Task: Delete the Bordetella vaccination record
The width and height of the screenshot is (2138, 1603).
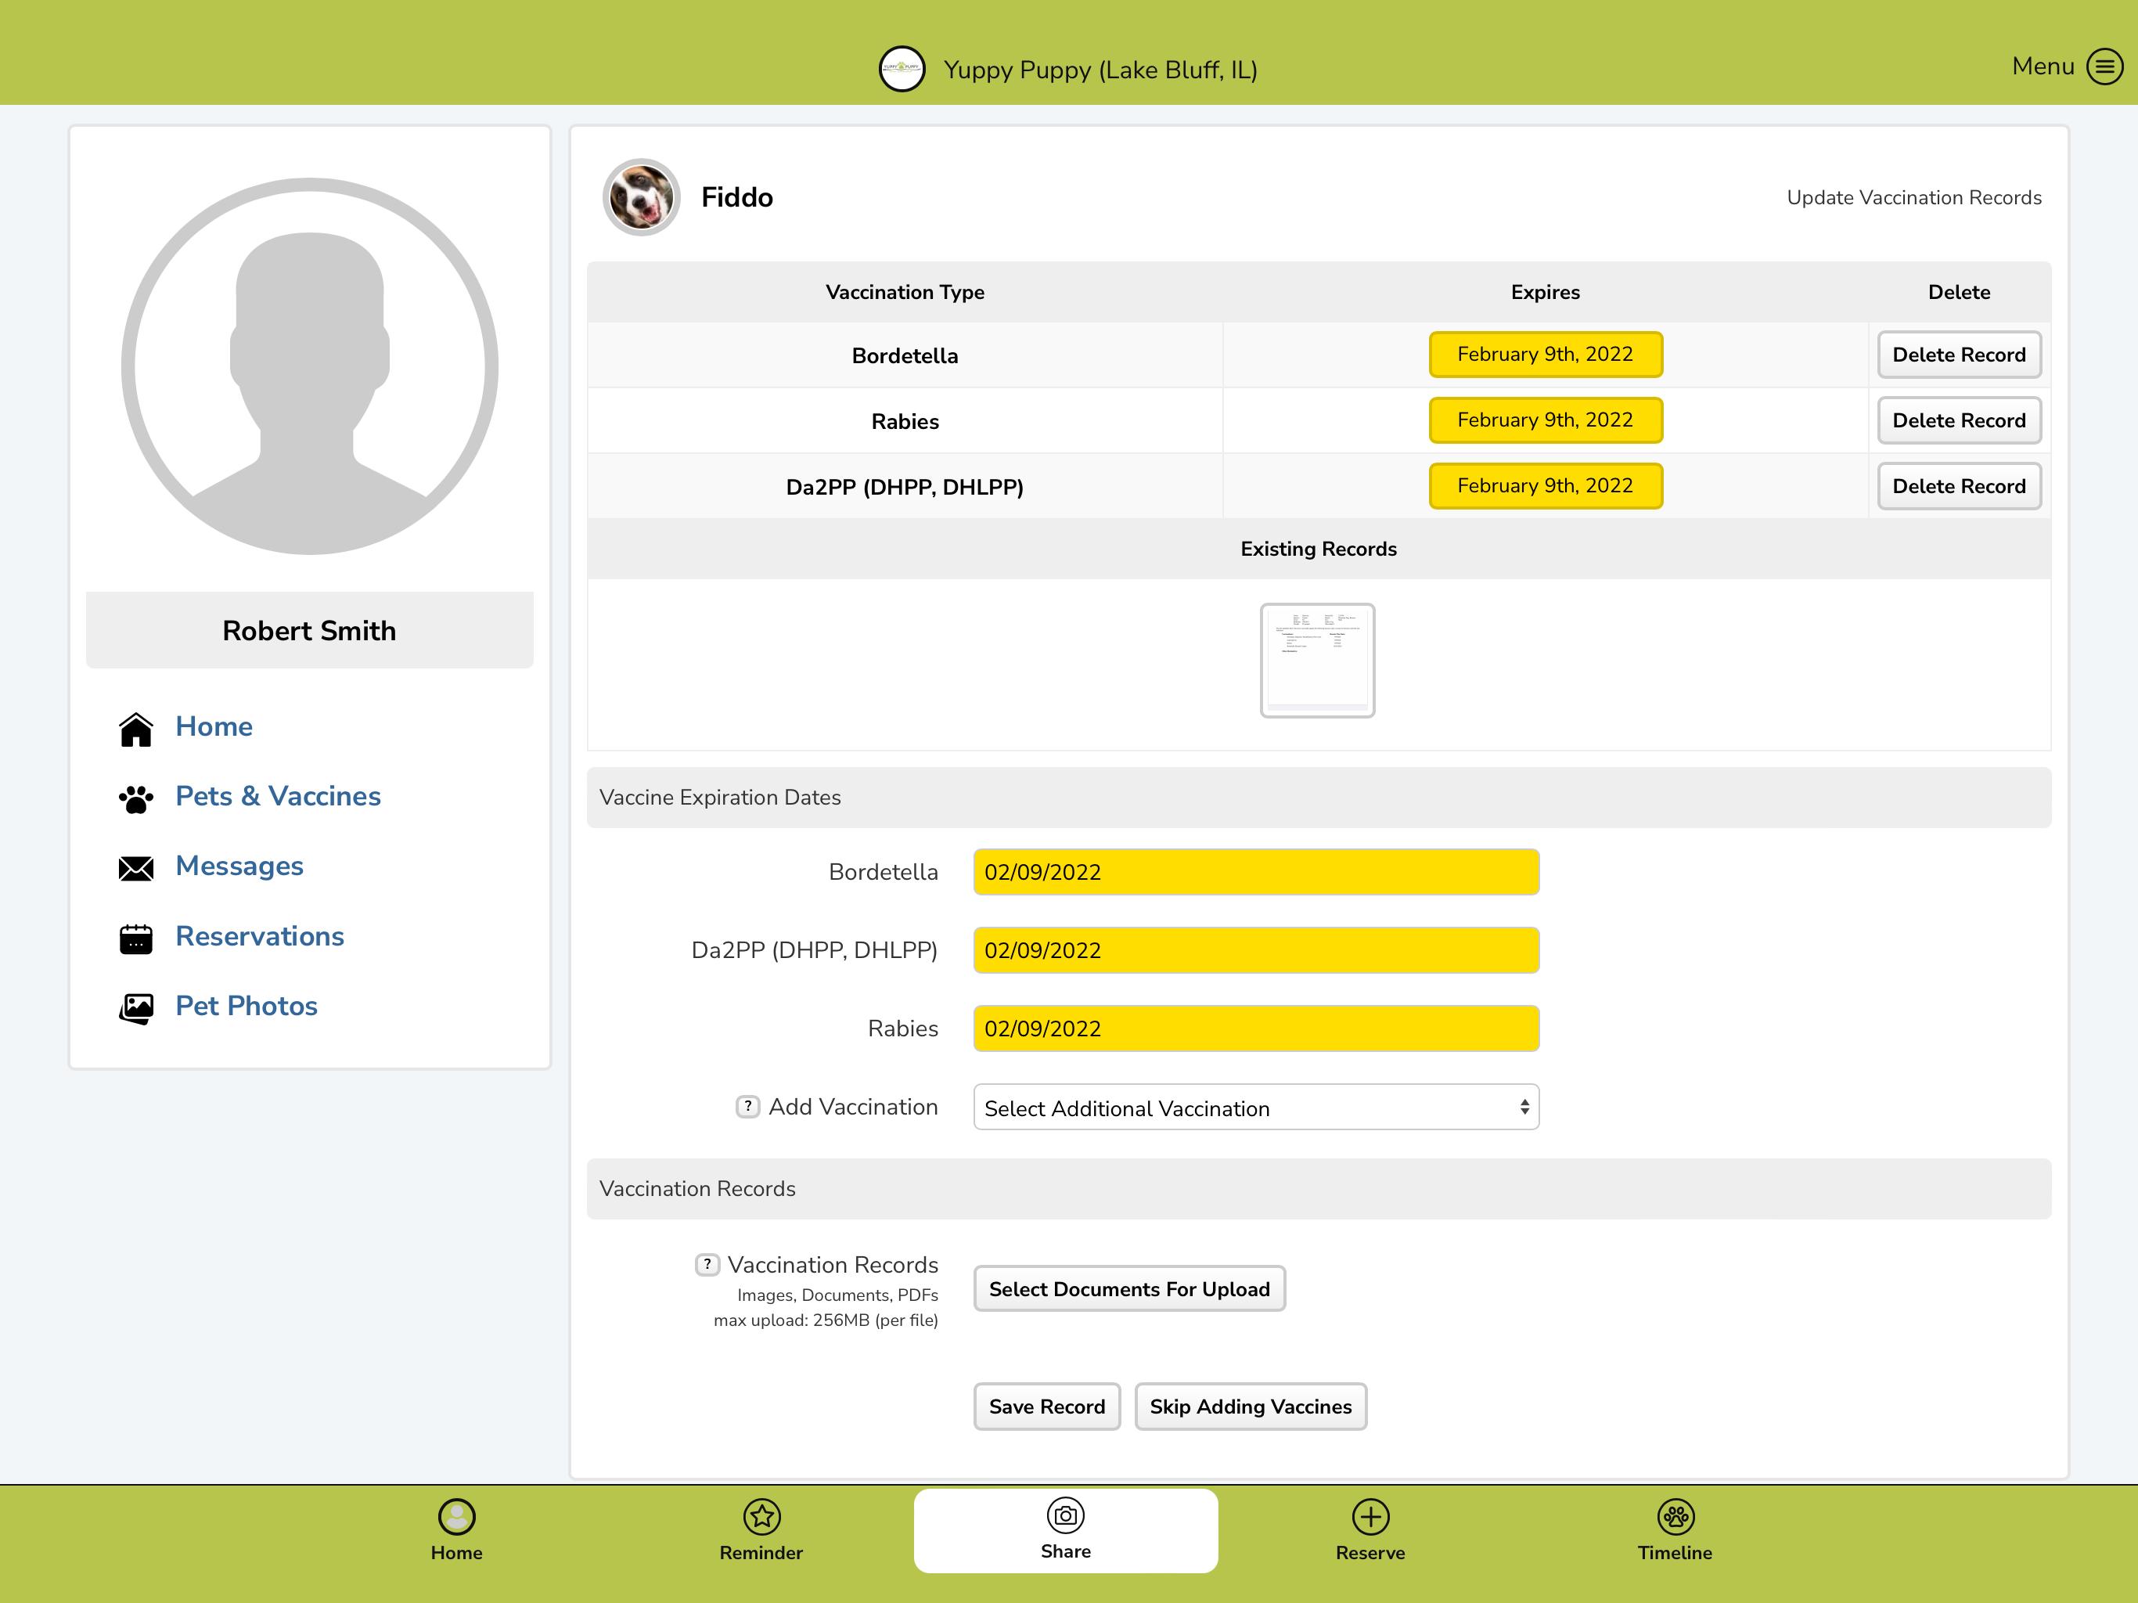Action: (1958, 355)
